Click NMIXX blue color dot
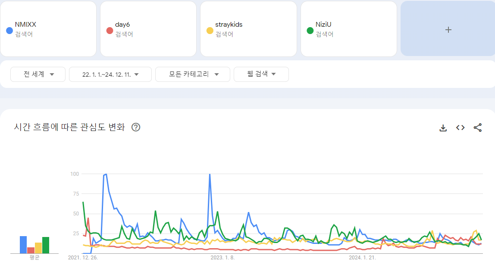The image size is (495, 265). [x=9, y=31]
